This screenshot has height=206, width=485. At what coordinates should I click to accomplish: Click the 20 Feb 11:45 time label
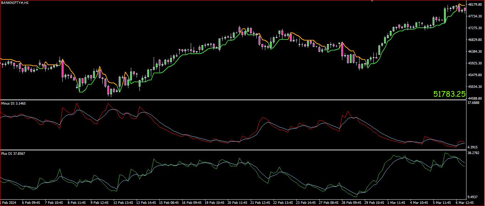click(238, 203)
